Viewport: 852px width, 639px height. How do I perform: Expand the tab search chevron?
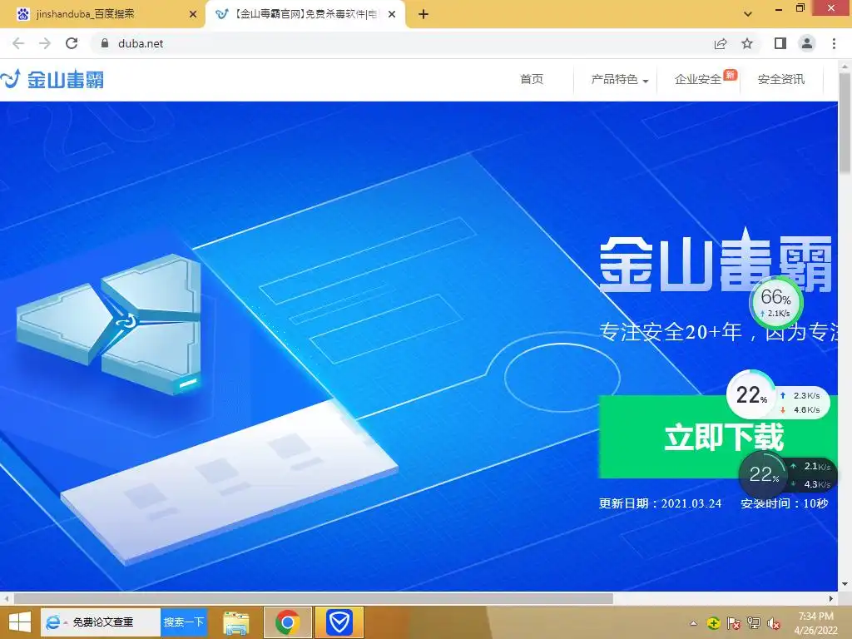[x=748, y=14]
